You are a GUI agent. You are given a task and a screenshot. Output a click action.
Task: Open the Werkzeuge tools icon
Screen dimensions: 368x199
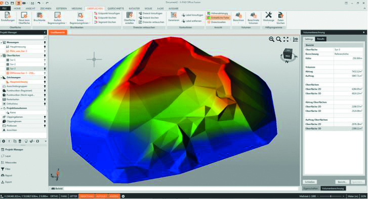268,17
